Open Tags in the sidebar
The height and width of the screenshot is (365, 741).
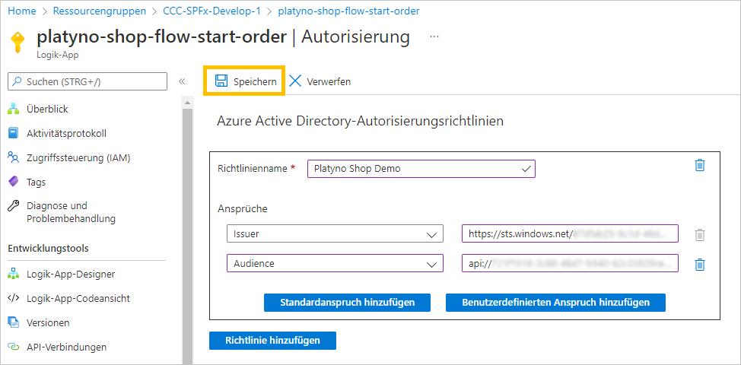[37, 182]
